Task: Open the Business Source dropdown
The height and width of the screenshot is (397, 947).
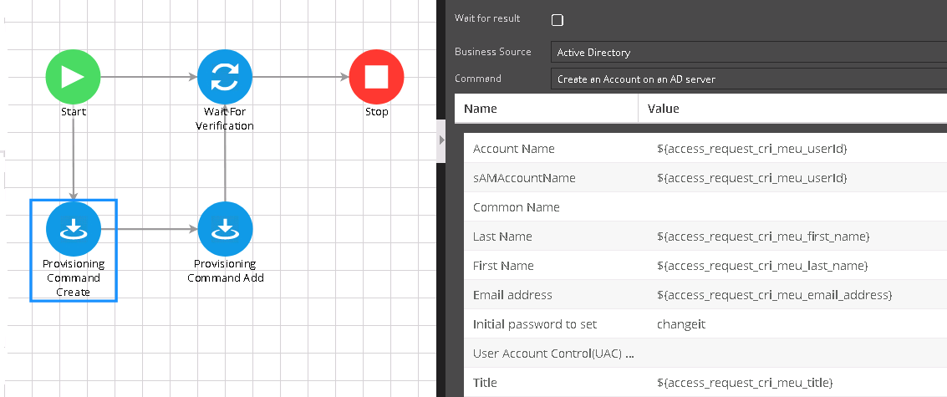Action: 748,53
